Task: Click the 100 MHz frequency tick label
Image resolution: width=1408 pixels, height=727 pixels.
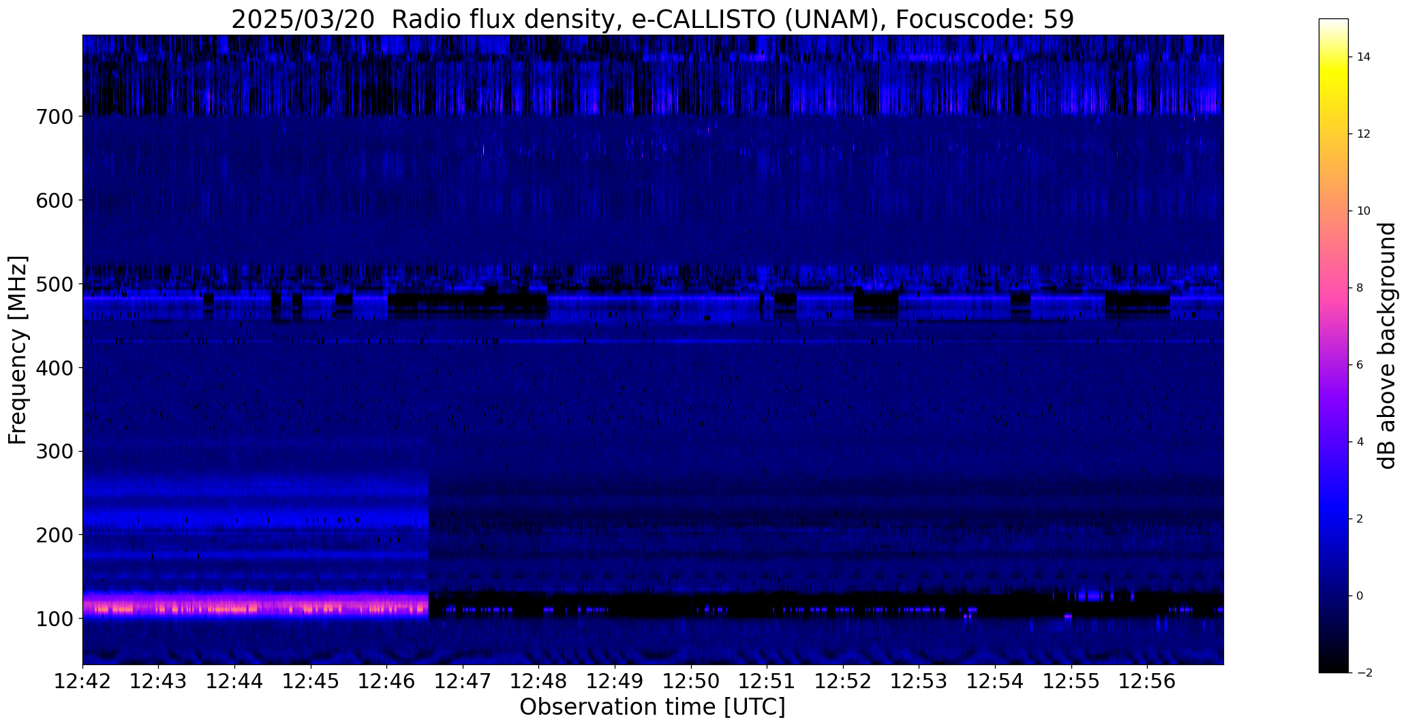Action: coord(54,619)
